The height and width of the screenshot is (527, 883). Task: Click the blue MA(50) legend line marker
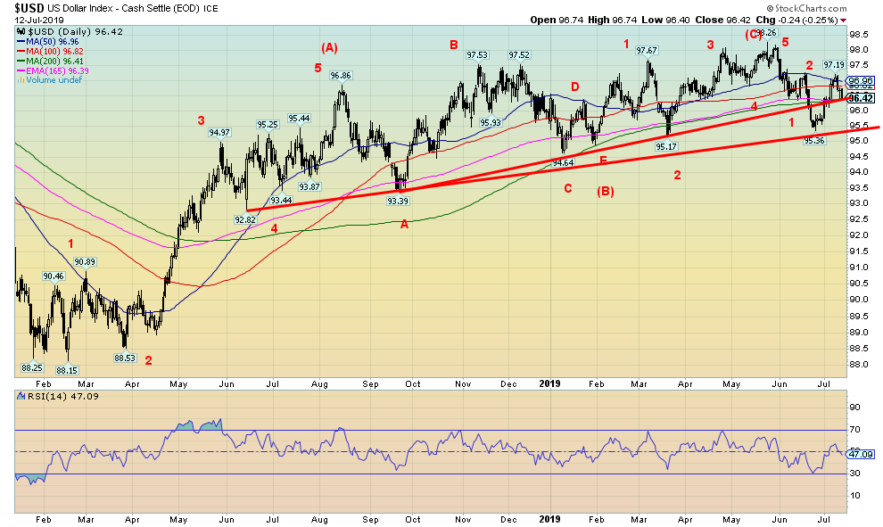click(20, 41)
